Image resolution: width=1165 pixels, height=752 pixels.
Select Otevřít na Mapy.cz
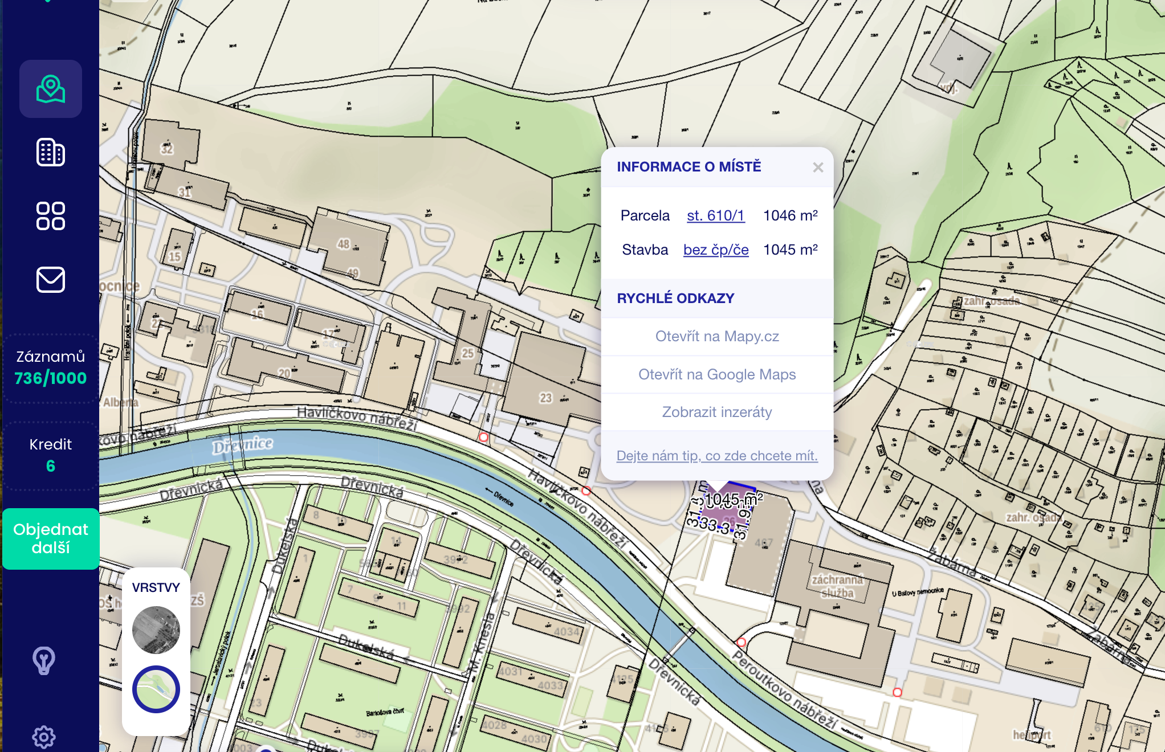pyautogui.click(x=716, y=336)
